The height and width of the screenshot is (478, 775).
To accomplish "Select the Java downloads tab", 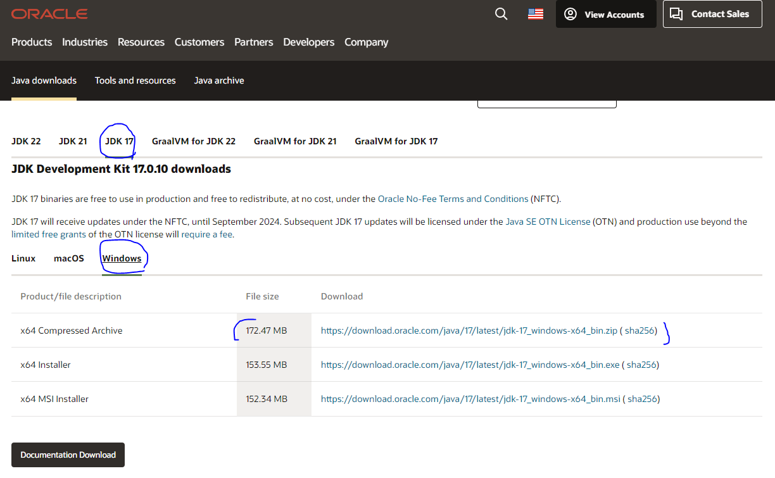I will click(44, 80).
